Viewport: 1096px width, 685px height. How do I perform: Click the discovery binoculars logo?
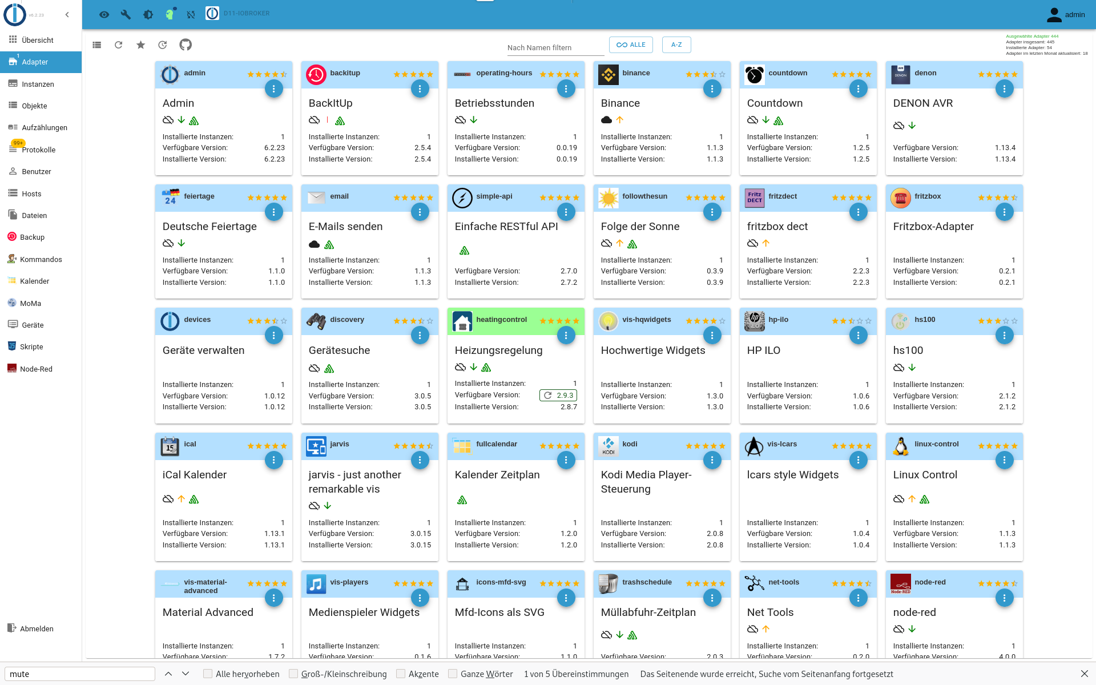[x=316, y=321]
